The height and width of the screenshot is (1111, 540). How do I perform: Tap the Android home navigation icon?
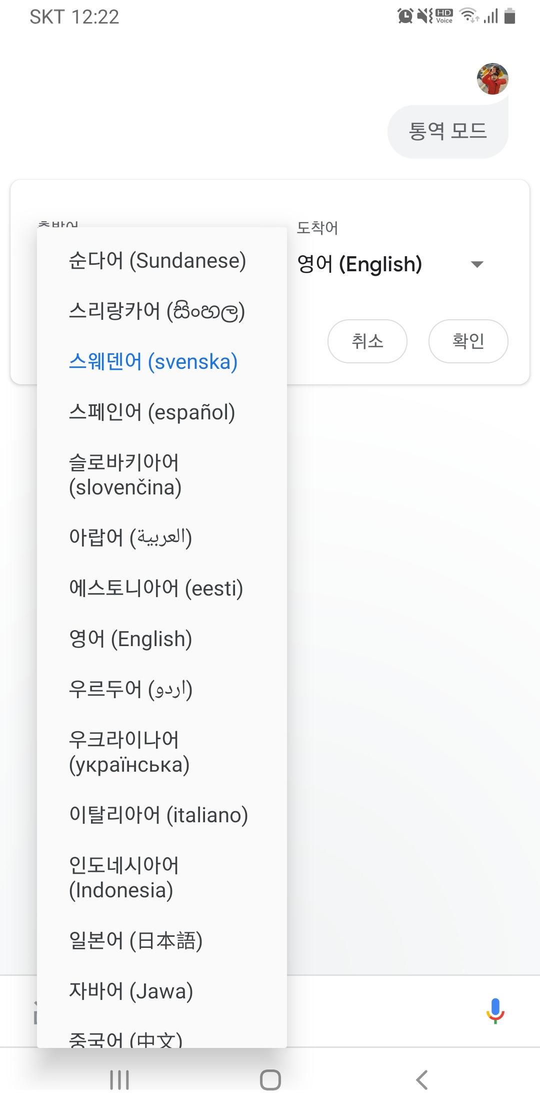click(270, 1079)
